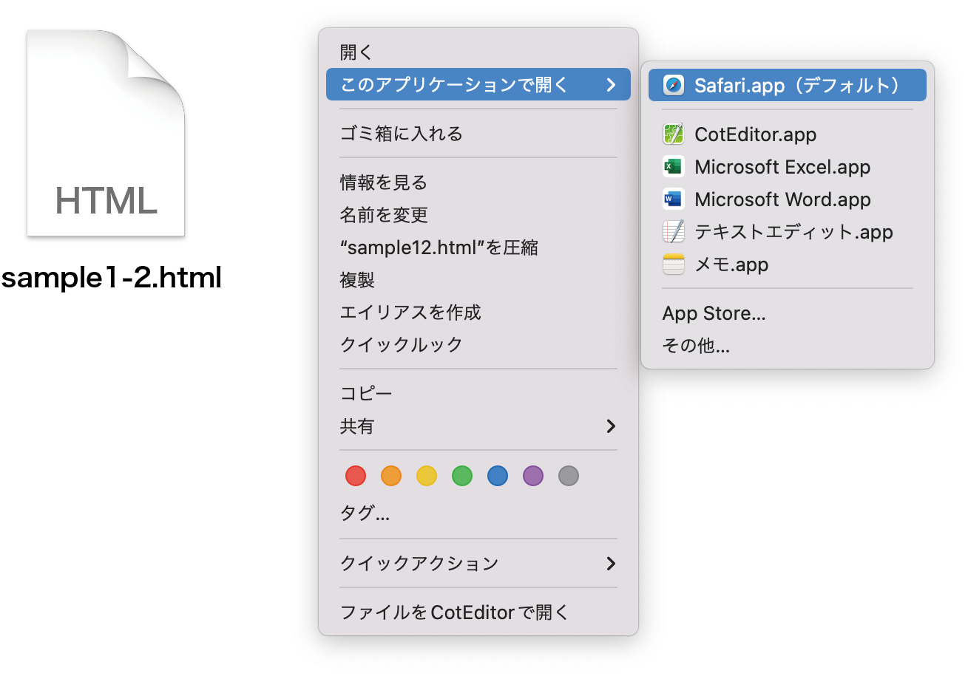Apply the yellow tag color
This screenshot has height=676, width=968.
pos(427,476)
